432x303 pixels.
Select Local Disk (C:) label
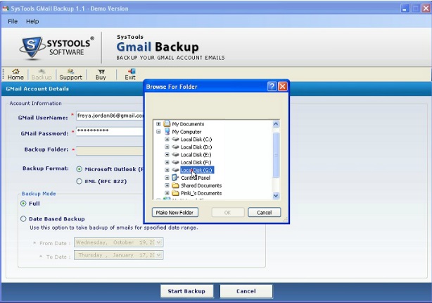click(x=196, y=140)
